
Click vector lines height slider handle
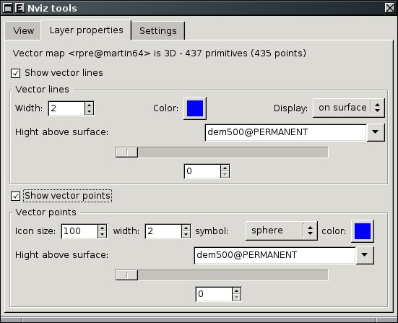click(126, 152)
